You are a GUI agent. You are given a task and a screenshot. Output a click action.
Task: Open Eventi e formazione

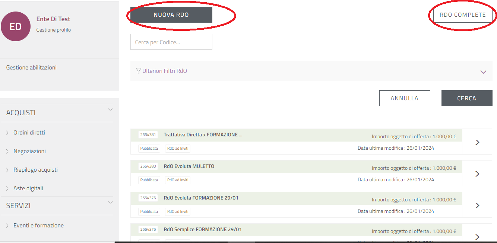point(38,226)
